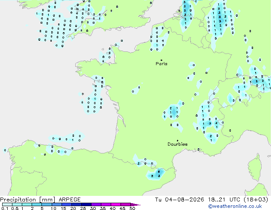Image resolution: width=271 pixels, height=210 pixels.
Task: Click the legend arrow tip beyond 50 mm
Action: (x=136, y=204)
